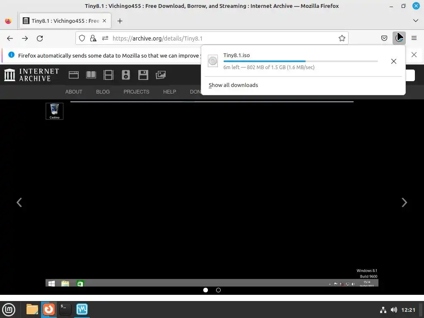424x318 pixels.
Task: Go back with the browser back arrow
Action: pos(10,39)
